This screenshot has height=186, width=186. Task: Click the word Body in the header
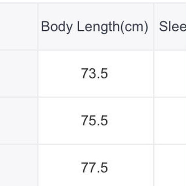[57, 27]
